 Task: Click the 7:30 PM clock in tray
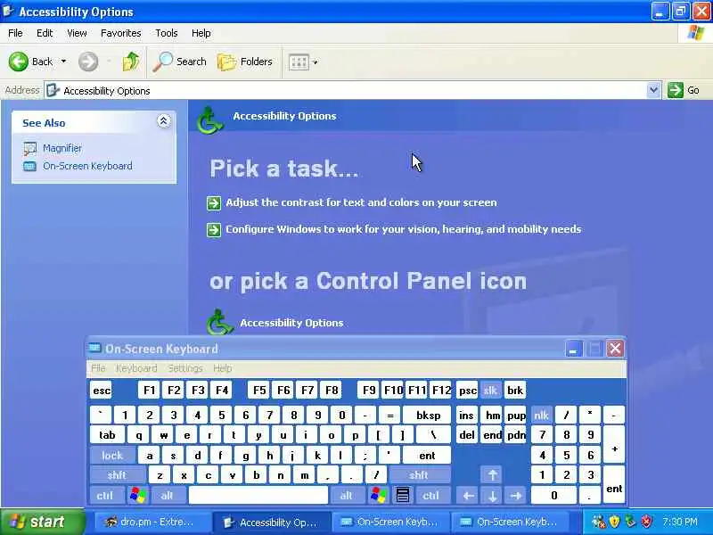[x=679, y=522]
